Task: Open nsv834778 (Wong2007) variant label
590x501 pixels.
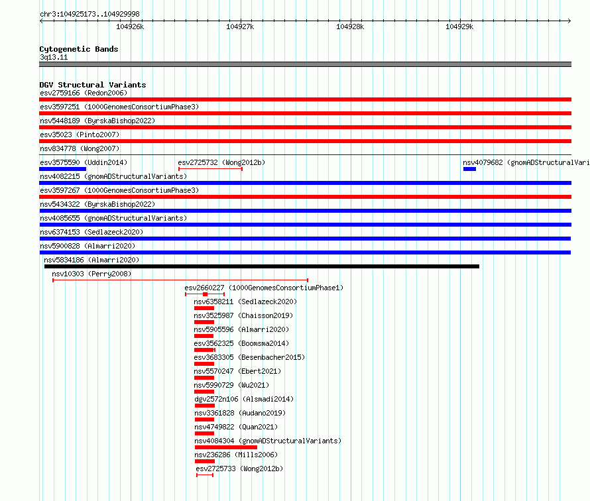Action: click(x=80, y=148)
